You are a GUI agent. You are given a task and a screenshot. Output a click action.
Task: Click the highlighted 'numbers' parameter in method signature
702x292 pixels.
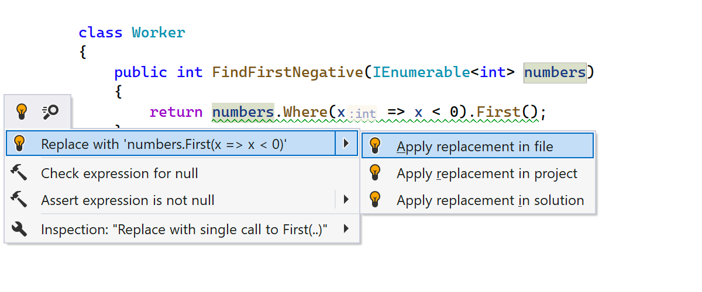coord(555,72)
